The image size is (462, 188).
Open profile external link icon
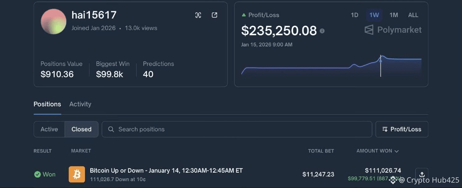(x=215, y=15)
